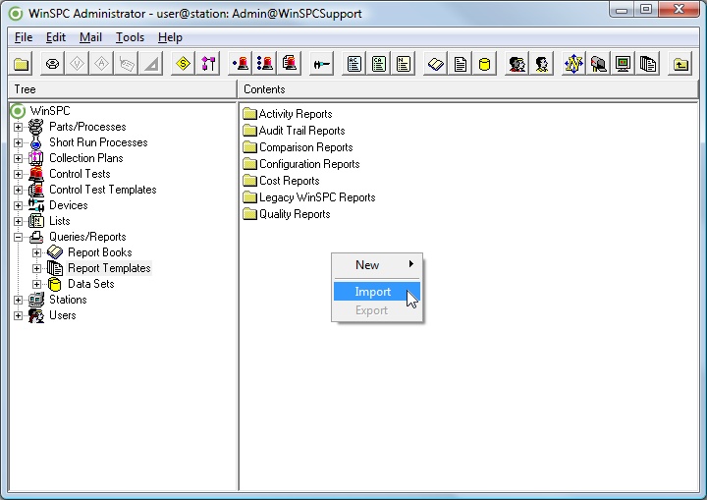Click the user group toolbar icon

point(517,64)
